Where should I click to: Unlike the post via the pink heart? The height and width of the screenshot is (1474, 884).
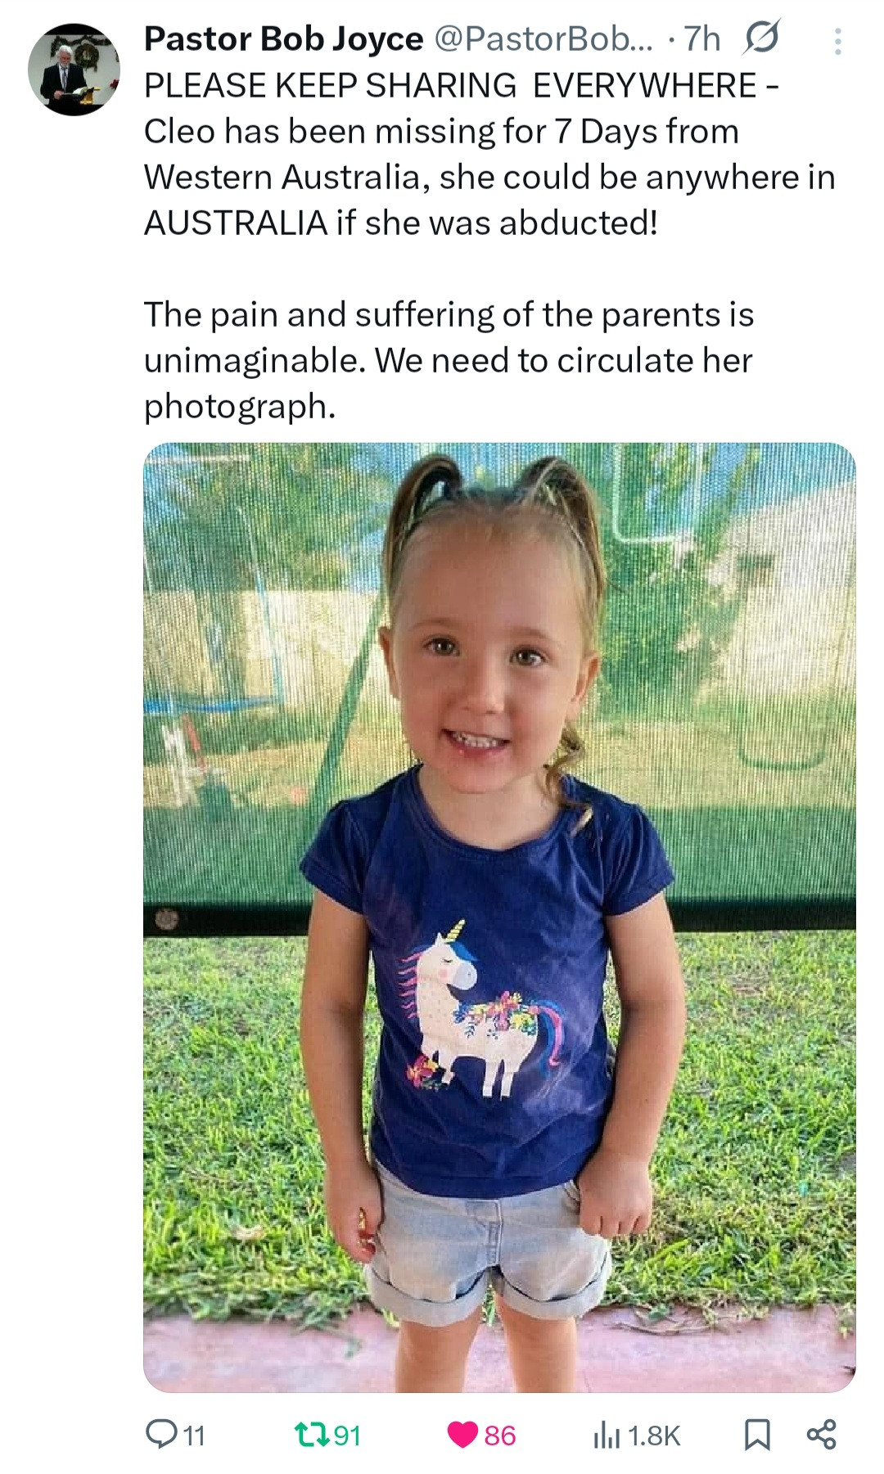pos(462,1435)
